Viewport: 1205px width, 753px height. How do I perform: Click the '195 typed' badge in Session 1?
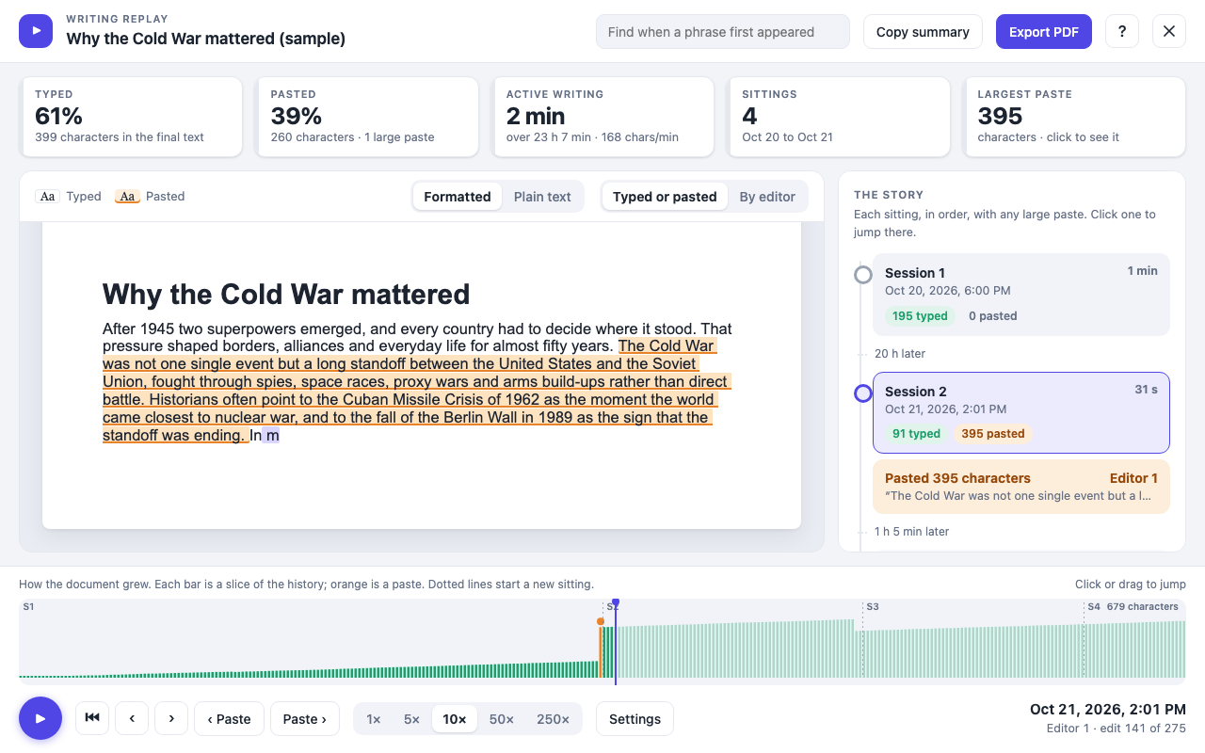coord(920,316)
